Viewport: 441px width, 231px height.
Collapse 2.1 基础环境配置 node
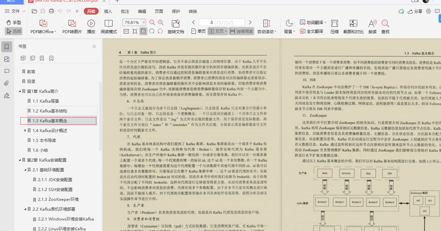click(25, 170)
